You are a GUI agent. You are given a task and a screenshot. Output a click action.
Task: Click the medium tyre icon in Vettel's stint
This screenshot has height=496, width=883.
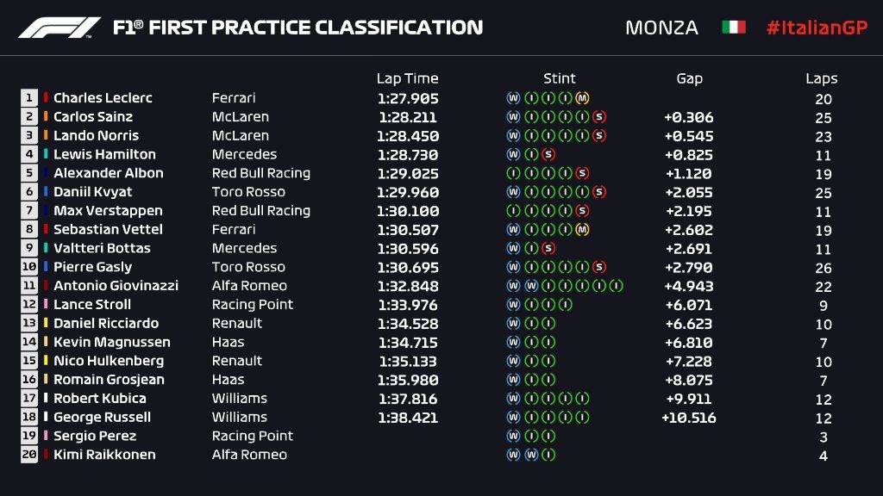click(582, 229)
